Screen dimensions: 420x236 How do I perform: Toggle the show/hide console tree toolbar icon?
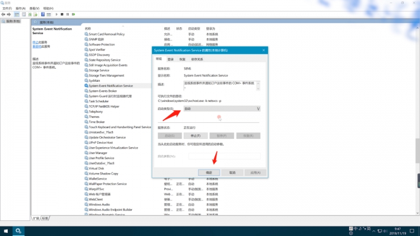17,15
